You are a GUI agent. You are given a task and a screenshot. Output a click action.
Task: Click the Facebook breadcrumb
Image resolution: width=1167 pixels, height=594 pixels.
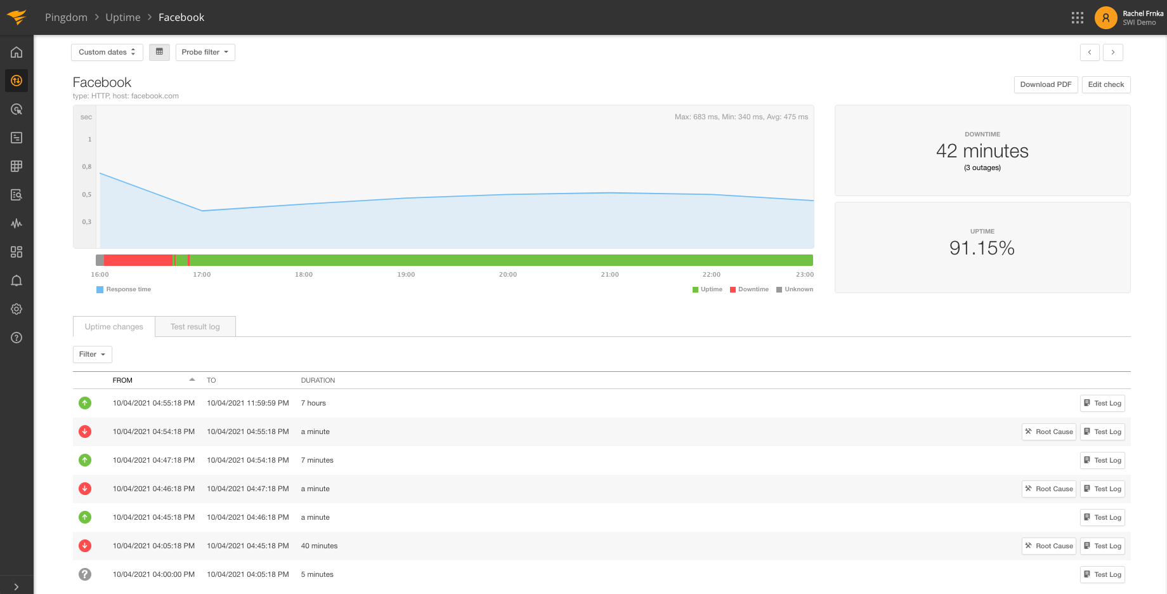181,17
